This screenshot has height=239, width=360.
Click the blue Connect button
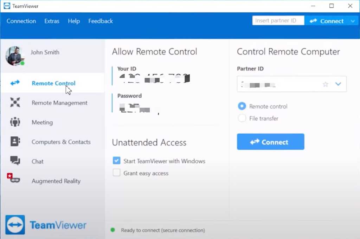[x=270, y=142]
